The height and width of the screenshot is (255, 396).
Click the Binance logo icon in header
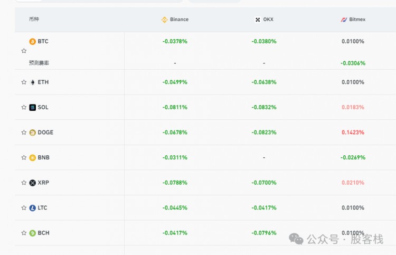[x=164, y=20]
